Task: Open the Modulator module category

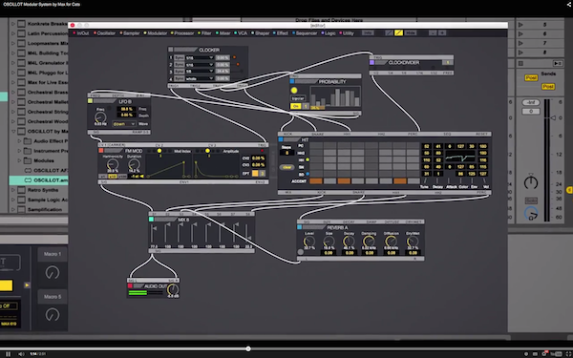Action: pos(156,33)
